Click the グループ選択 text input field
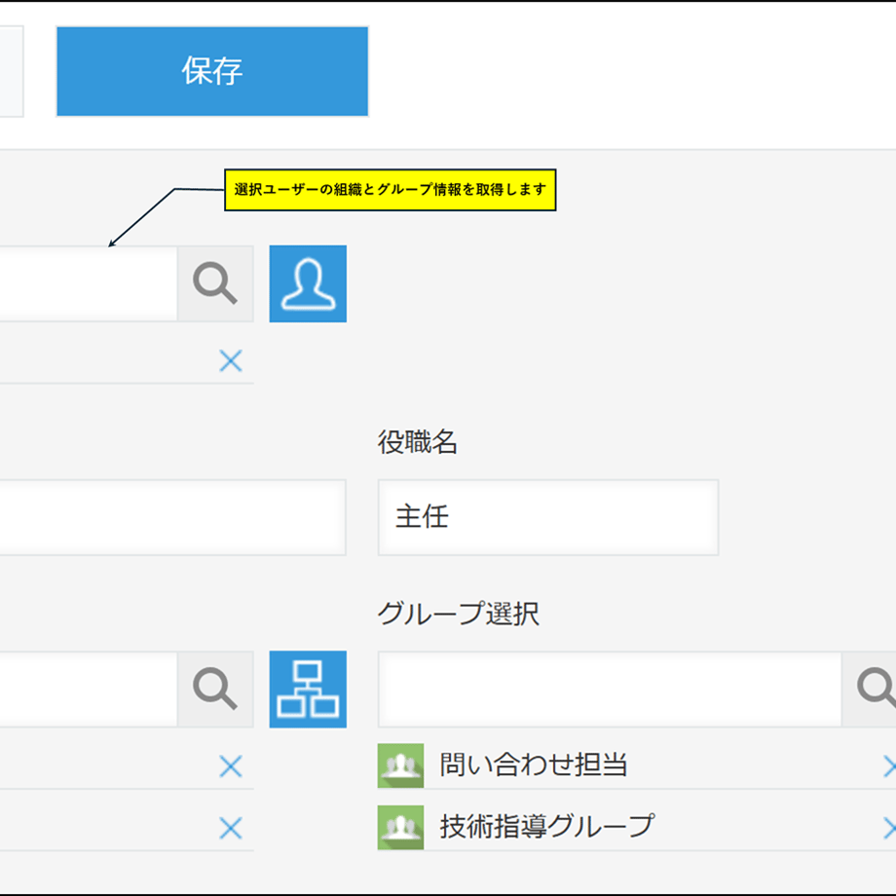 tap(610, 690)
